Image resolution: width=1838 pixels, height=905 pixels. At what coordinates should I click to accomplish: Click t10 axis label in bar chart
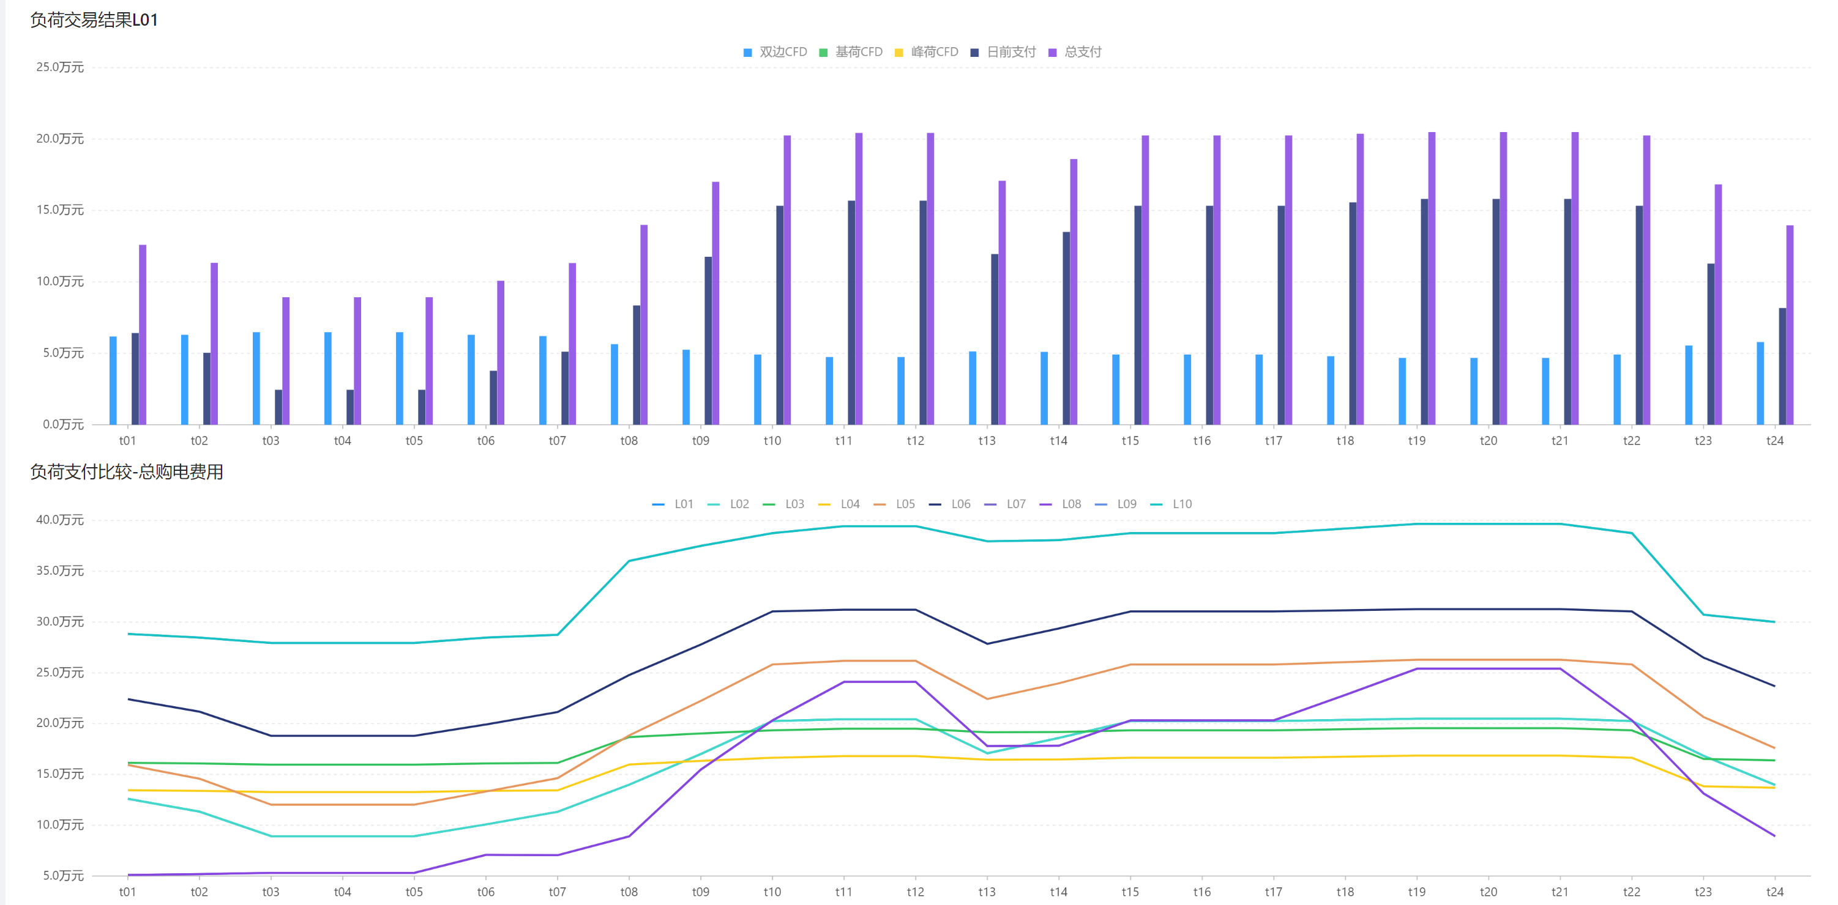(x=772, y=440)
